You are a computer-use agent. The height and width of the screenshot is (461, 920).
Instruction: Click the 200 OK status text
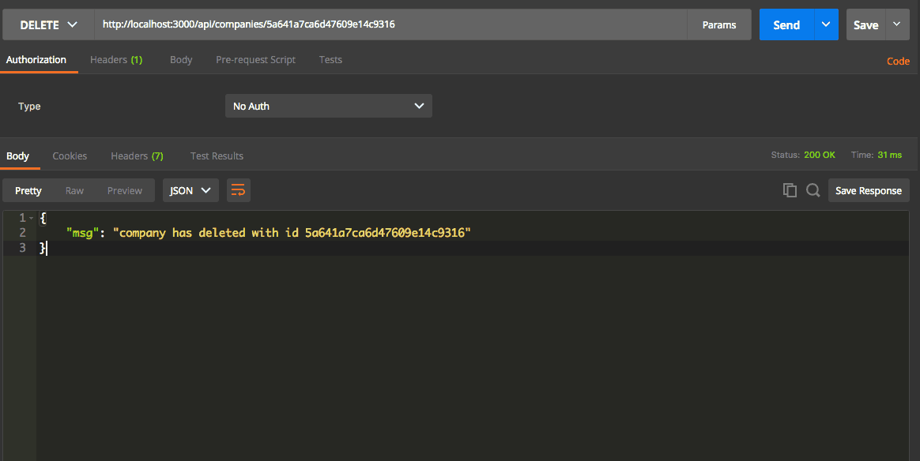tap(819, 155)
